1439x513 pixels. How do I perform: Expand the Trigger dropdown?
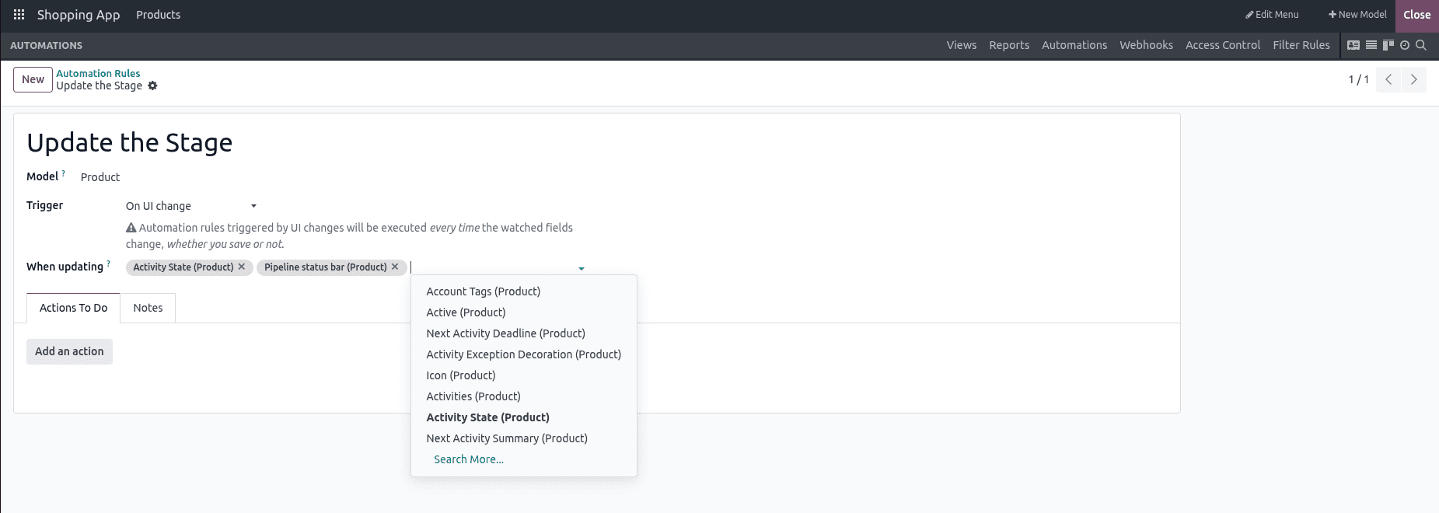[253, 206]
